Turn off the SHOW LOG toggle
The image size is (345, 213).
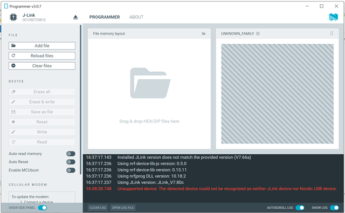pos(334,208)
